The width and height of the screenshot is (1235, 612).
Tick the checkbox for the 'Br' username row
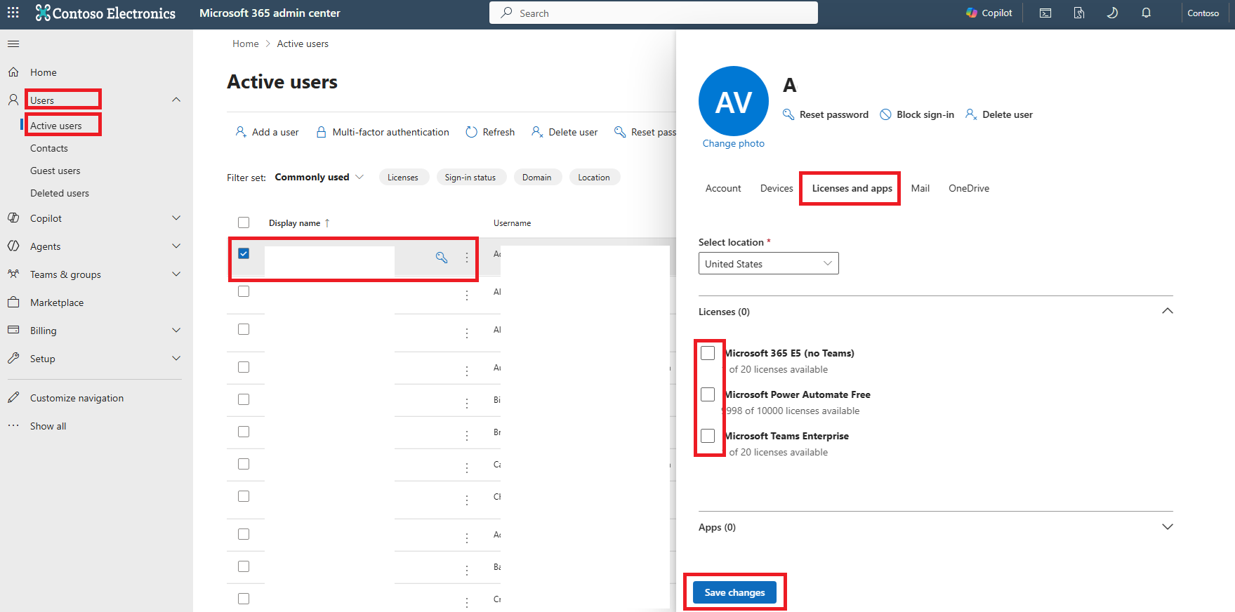coord(244,432)
